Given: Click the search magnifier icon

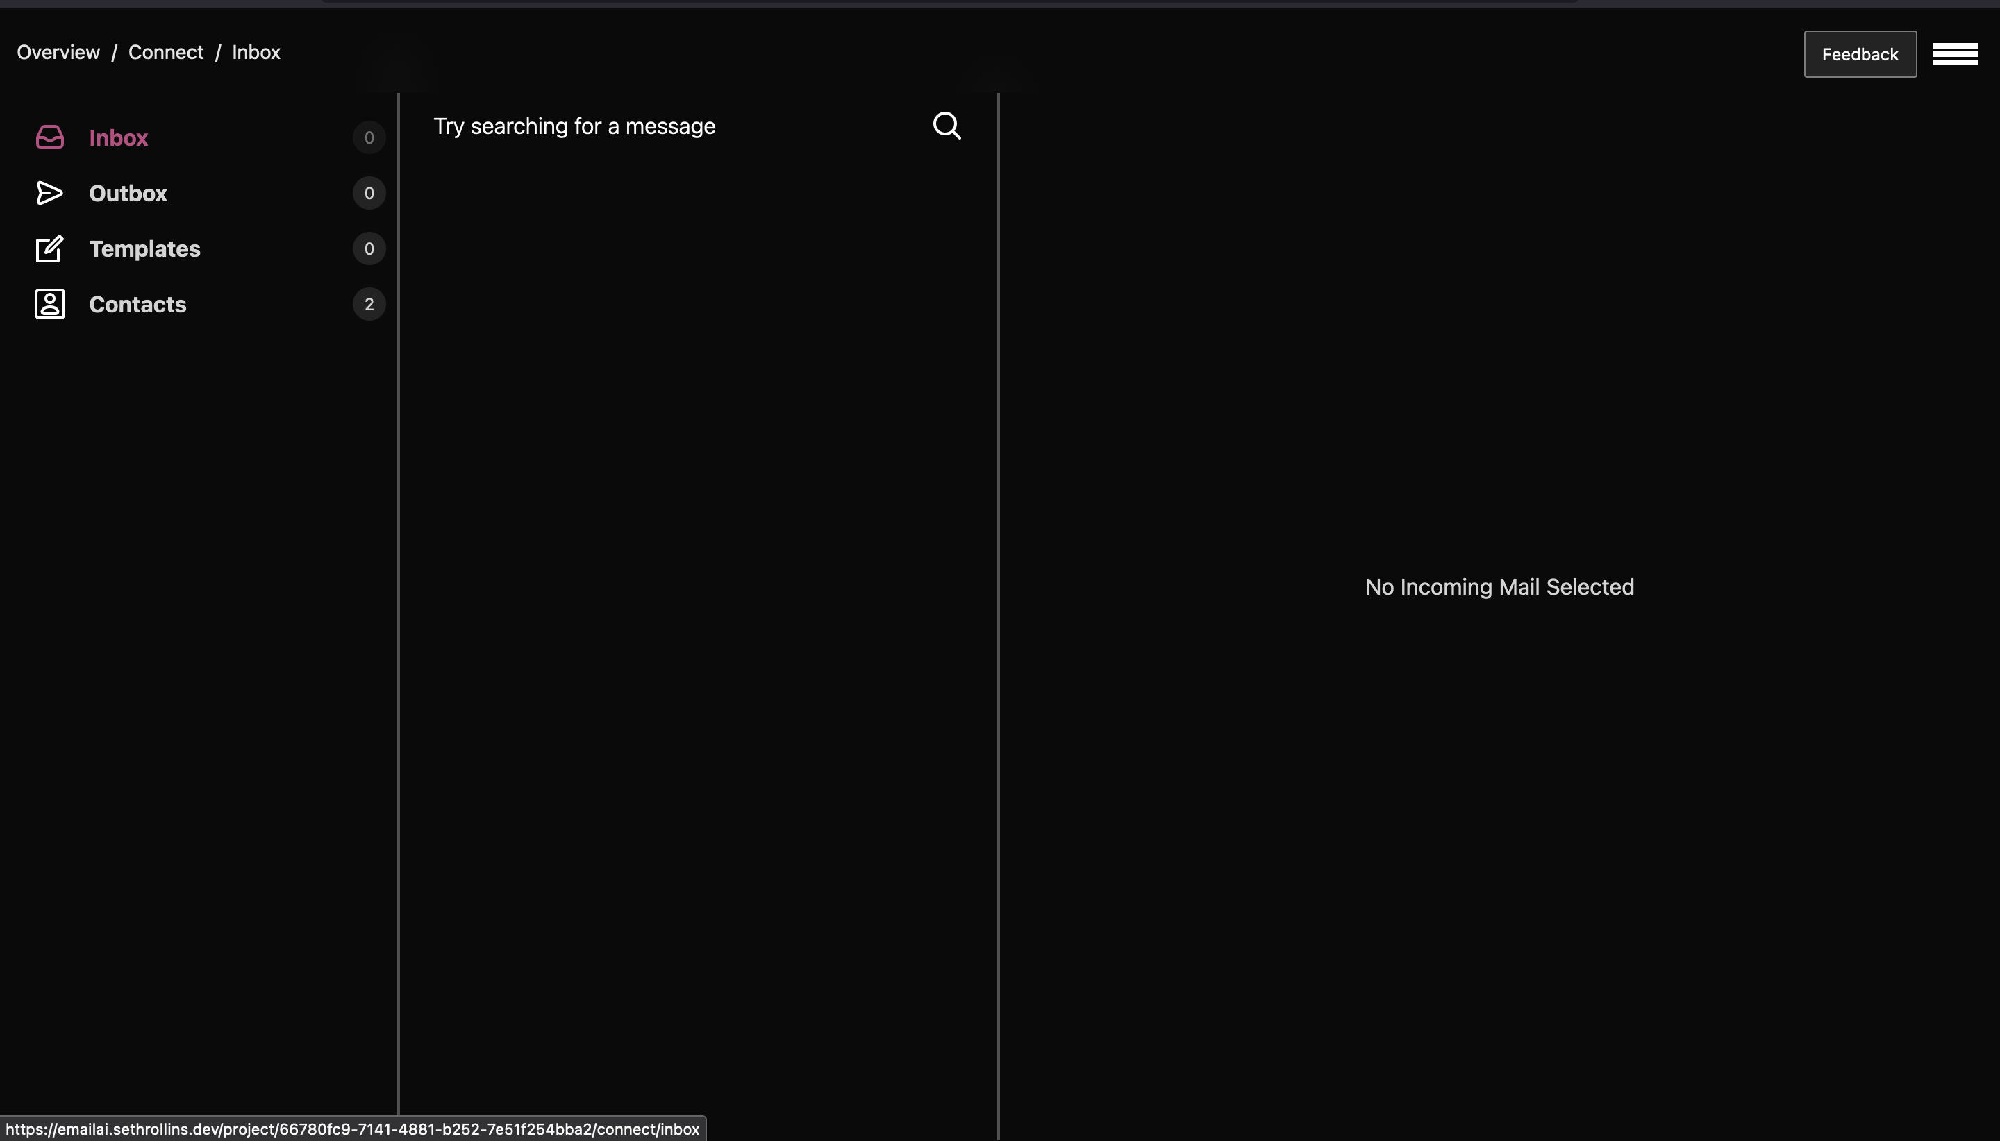Looking at the screenshot, I should [947, 126].
